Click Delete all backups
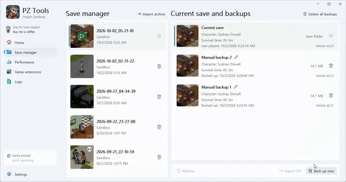 [x=320, y=14]
